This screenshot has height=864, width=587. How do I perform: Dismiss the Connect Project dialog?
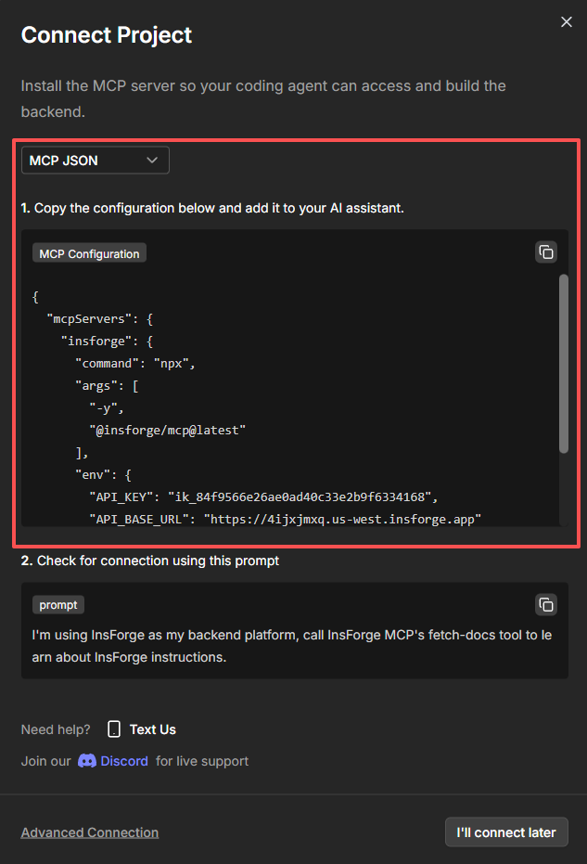coord(566,21)
